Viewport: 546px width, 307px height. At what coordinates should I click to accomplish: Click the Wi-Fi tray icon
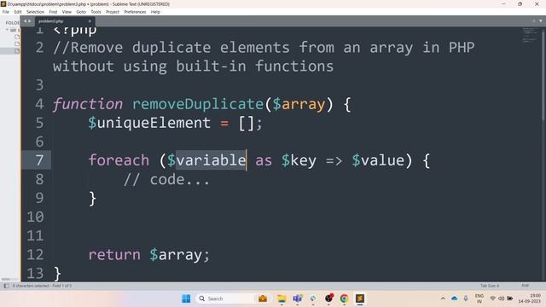(x=493, y=298)
